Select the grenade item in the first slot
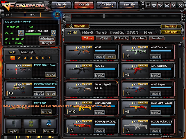The width and height of the screenshot is (186, 139). point(13,124)
